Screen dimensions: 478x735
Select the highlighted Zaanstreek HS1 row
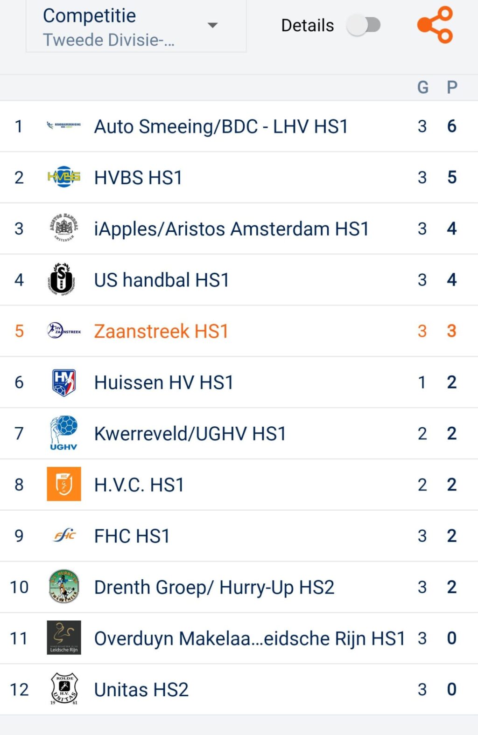pyautogui.click(x=161, y=331)
